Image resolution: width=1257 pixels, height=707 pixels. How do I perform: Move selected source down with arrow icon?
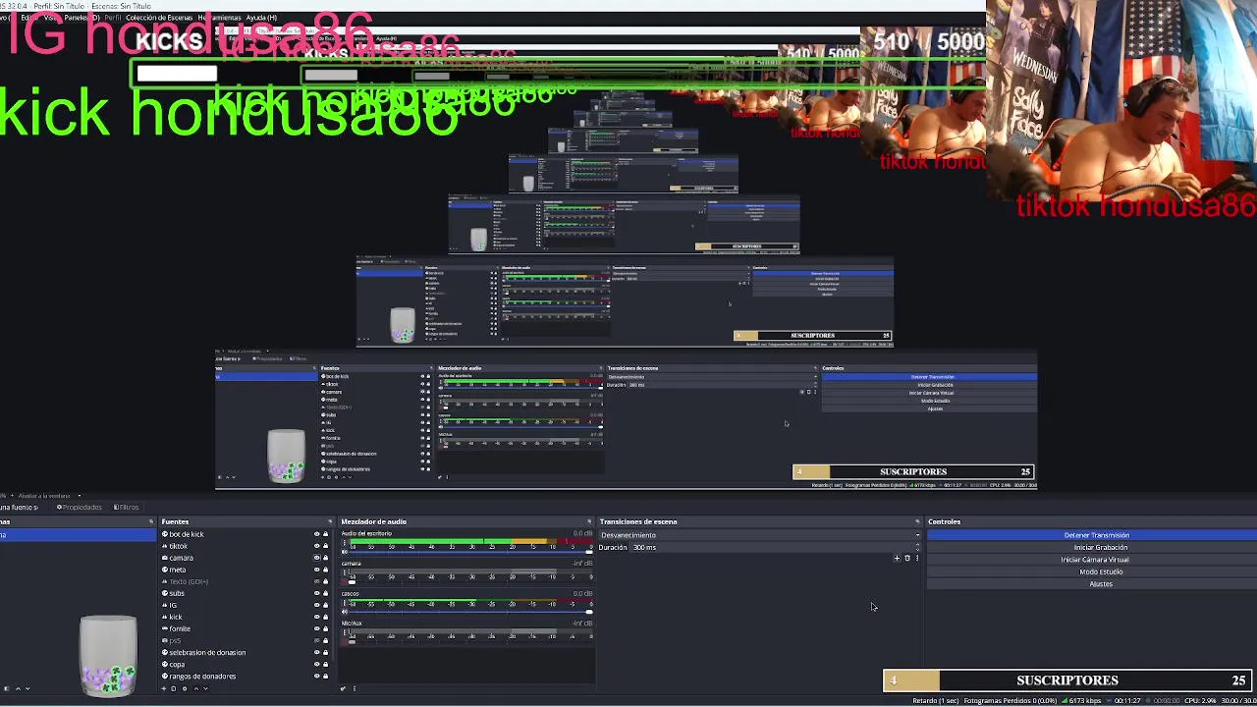pyautogui.click(x=205, y=688)
